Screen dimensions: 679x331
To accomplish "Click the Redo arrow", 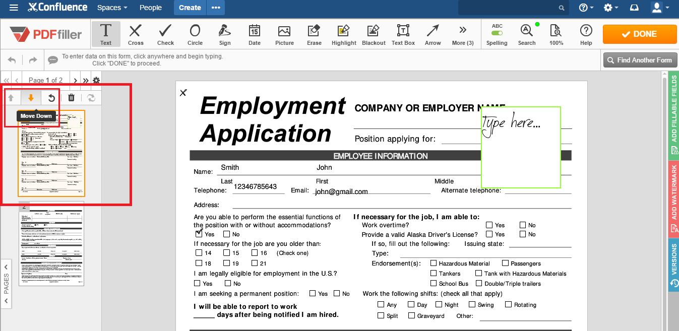I will [33, 60].
